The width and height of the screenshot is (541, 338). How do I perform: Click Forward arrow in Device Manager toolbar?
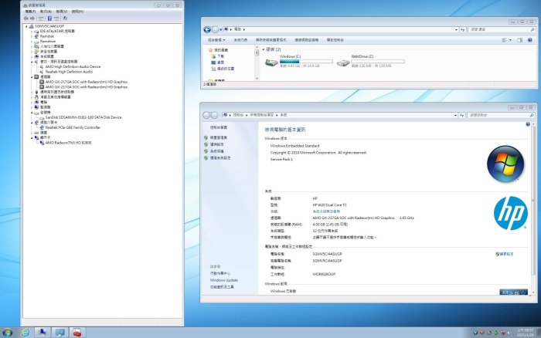32,19
